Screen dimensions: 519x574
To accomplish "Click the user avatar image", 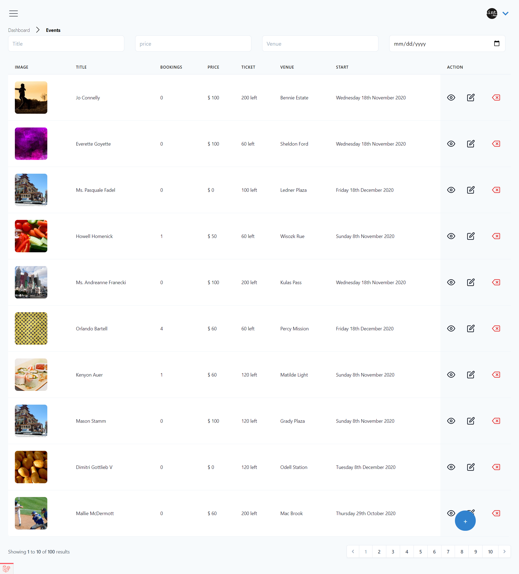I will pos(492,14).
